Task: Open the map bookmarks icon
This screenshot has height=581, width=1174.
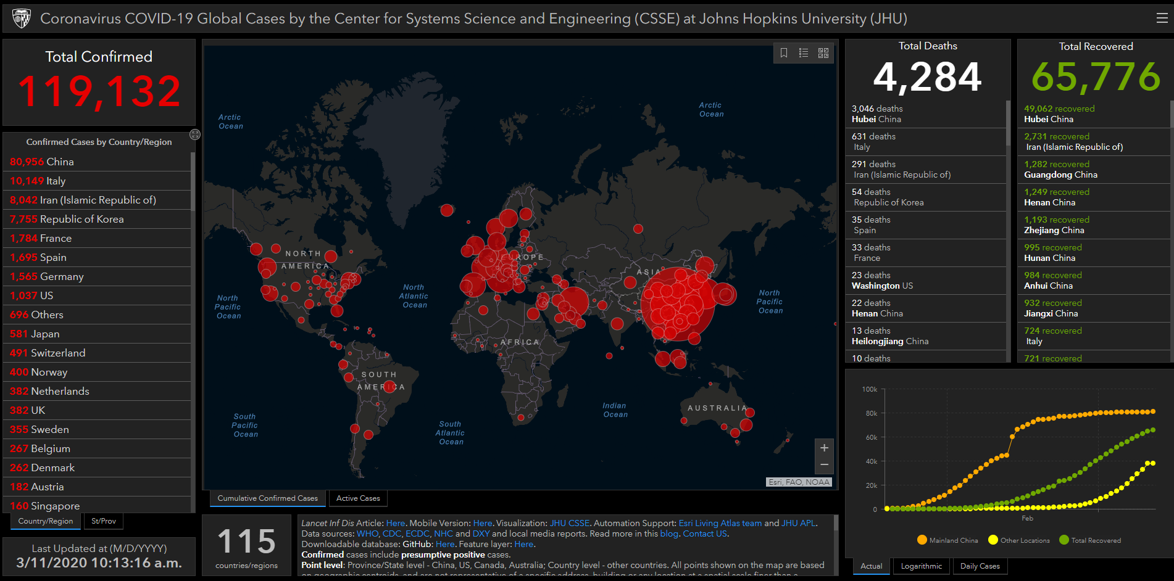Action: pyautogui.click(x=784, y=53)
